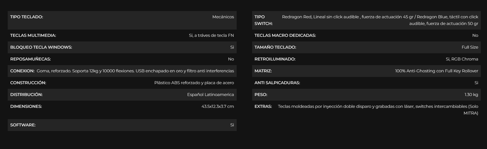Click the CONEXION cable description text
Viewport: 487px width, 149px height.
pyautogui.click(x=135, y=71)
